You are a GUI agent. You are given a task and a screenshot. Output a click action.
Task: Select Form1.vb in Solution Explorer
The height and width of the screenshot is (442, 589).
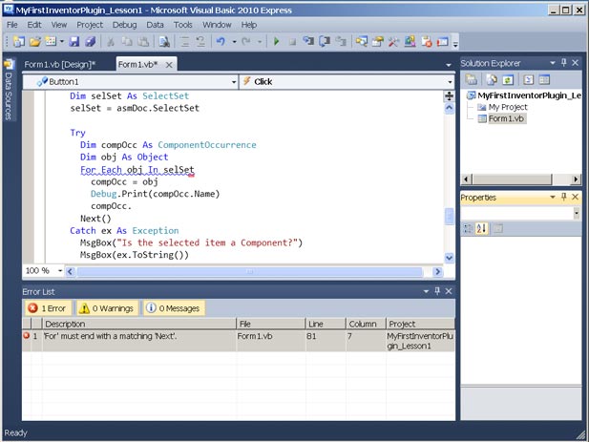point(507,119)
